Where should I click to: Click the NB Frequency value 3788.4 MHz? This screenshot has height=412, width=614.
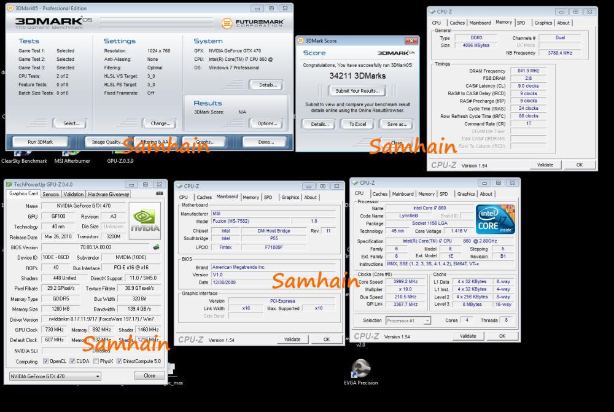(x=559, y=53)
